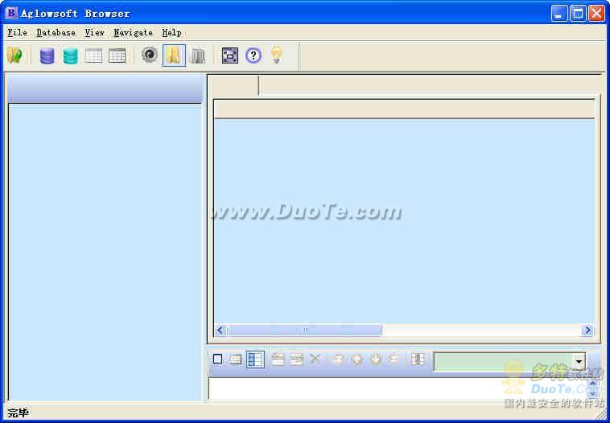Click the purple database cylinder icon

click(47, 55)
